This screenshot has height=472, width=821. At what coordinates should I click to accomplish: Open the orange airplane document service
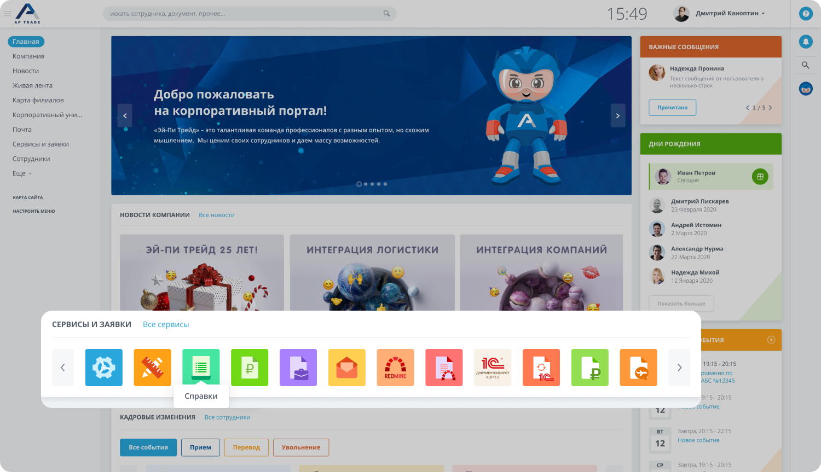(x=639, y=368)
